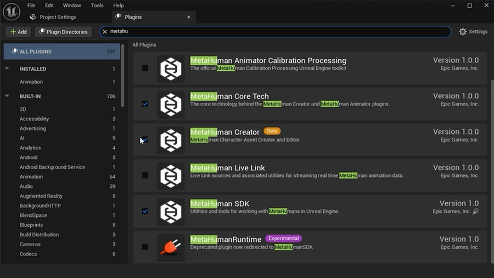Click the plugin list scrollbar
The height and width of the screenshot is (278, 494).
492,171
